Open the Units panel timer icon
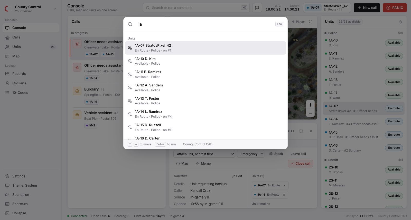The image size is (411, 220). pyautogui.click(x=400, y=22)
